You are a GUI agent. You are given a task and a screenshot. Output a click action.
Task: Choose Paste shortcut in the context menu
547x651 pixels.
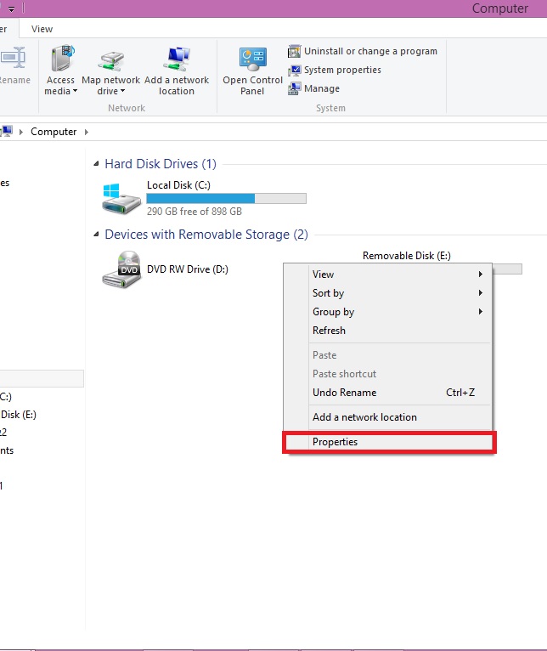(x=388, y=374)
